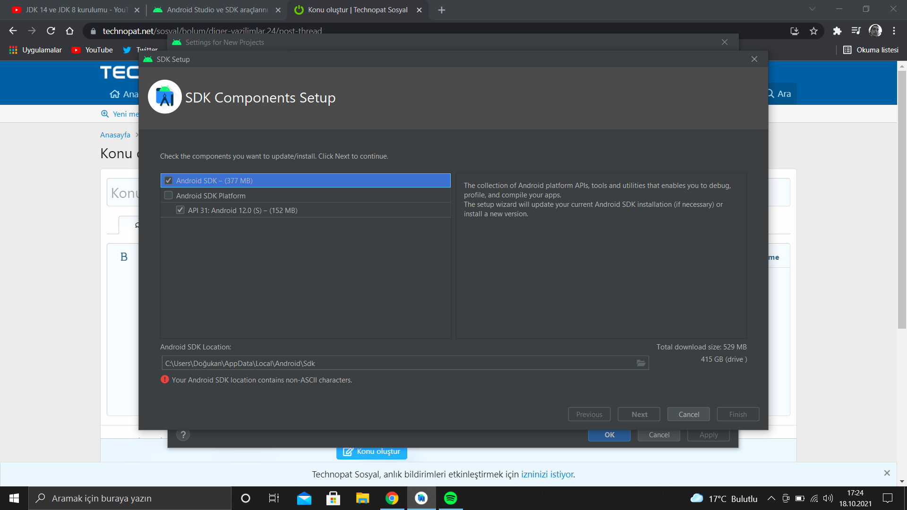Screen dimensions: 907x510
Task: Click the Chrome extensions puzzle icon
Action: (837, 31)
